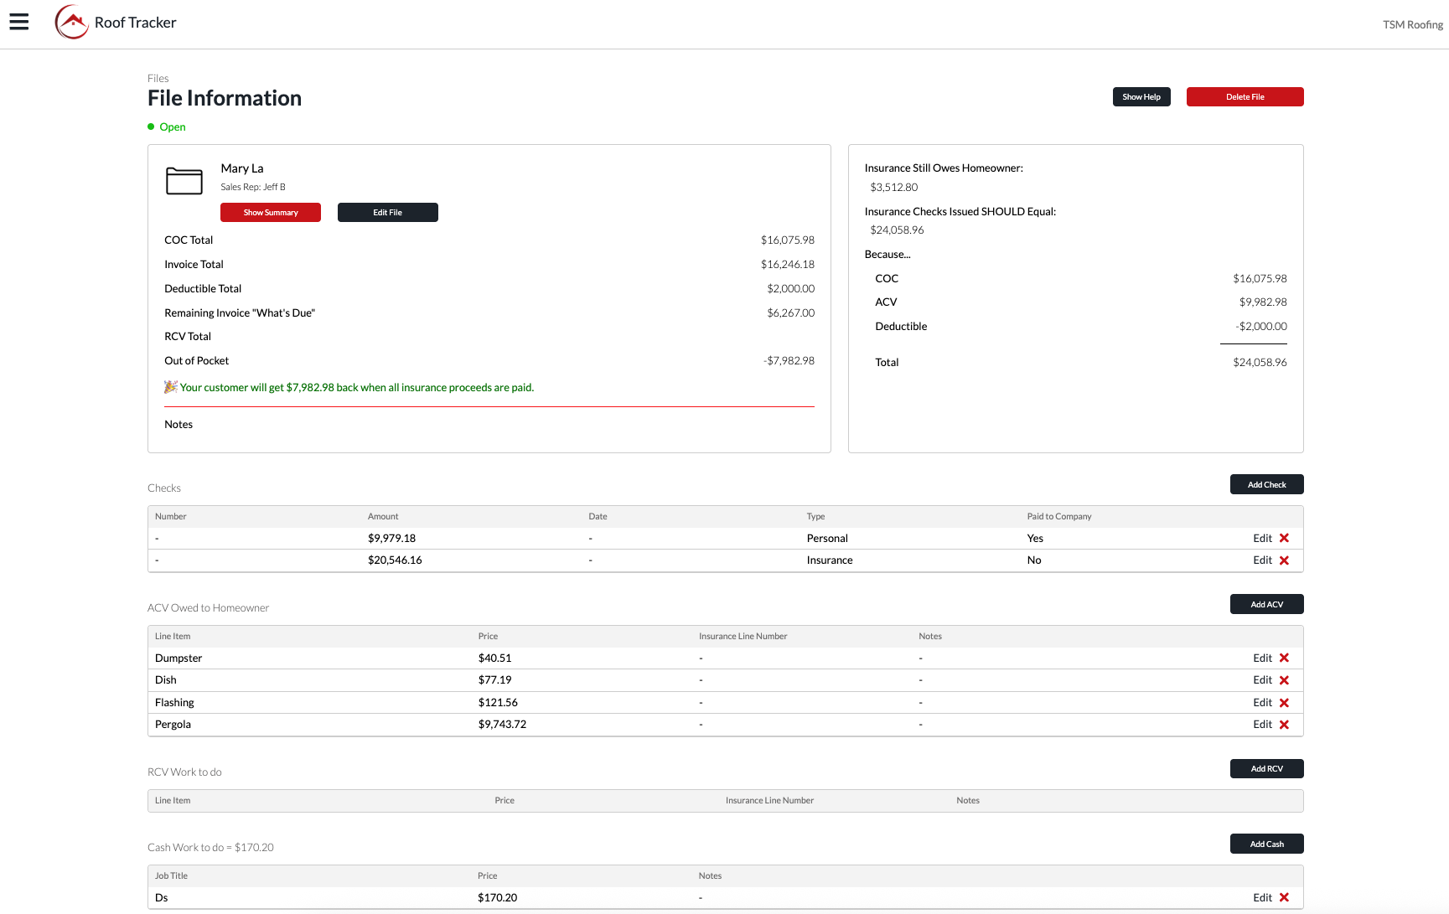This screenshot has width=1449, height=914.
Task: Click the Amount column header in Checks
Action: pos(383,517)
